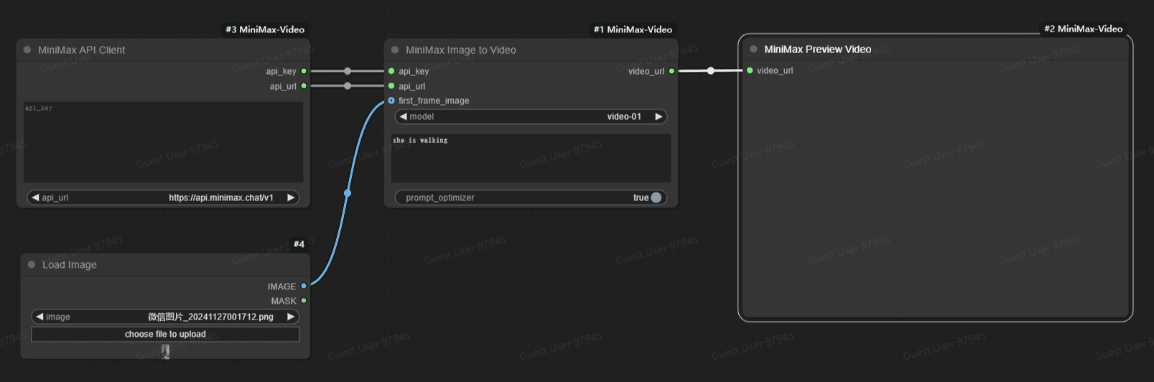Click the MASK output label
The width and height of the screenshot is (1154, 382).
click(x=284, y=301)
